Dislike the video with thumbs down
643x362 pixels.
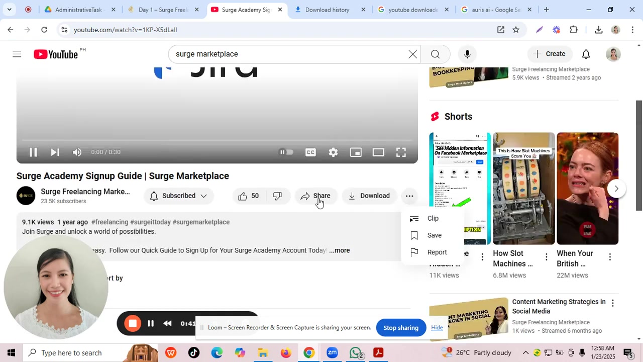[277, 196]
